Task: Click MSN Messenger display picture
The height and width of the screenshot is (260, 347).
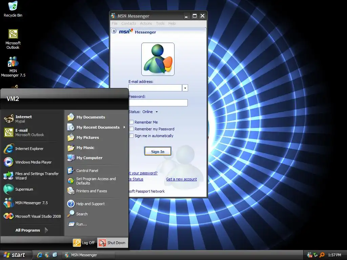Action: (158, 59)
